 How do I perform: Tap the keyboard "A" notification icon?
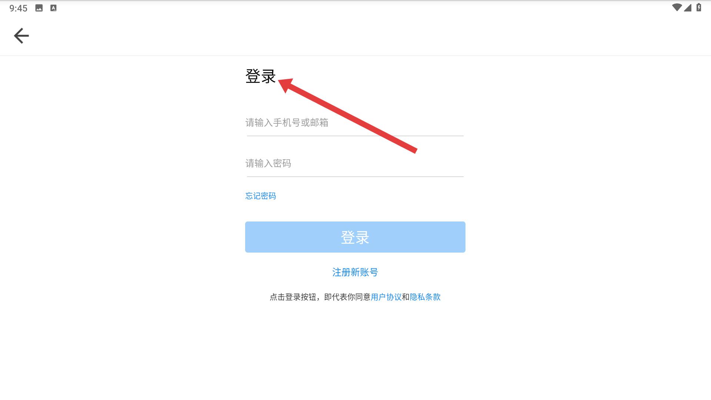click(53, 8)
